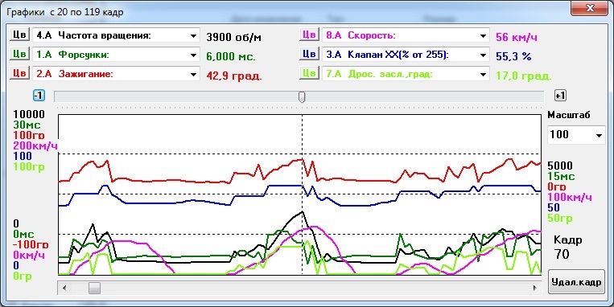The width and height of the screenshot is (614, 307).
Task: Click the magenta Цв color button for Скорость
Action: pos(309,35)
